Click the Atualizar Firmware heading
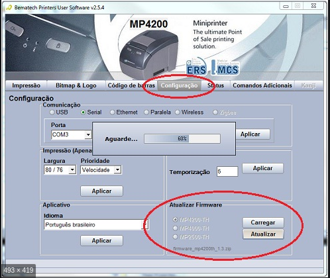Viewport: 330px width, 278px height. (x=195, y=205)
